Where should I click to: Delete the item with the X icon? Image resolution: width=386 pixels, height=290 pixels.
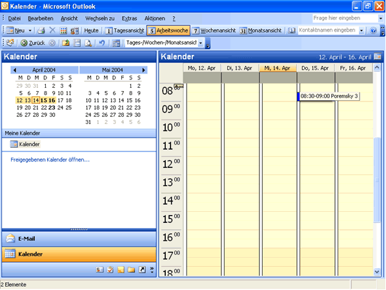(x=52, y=30)
